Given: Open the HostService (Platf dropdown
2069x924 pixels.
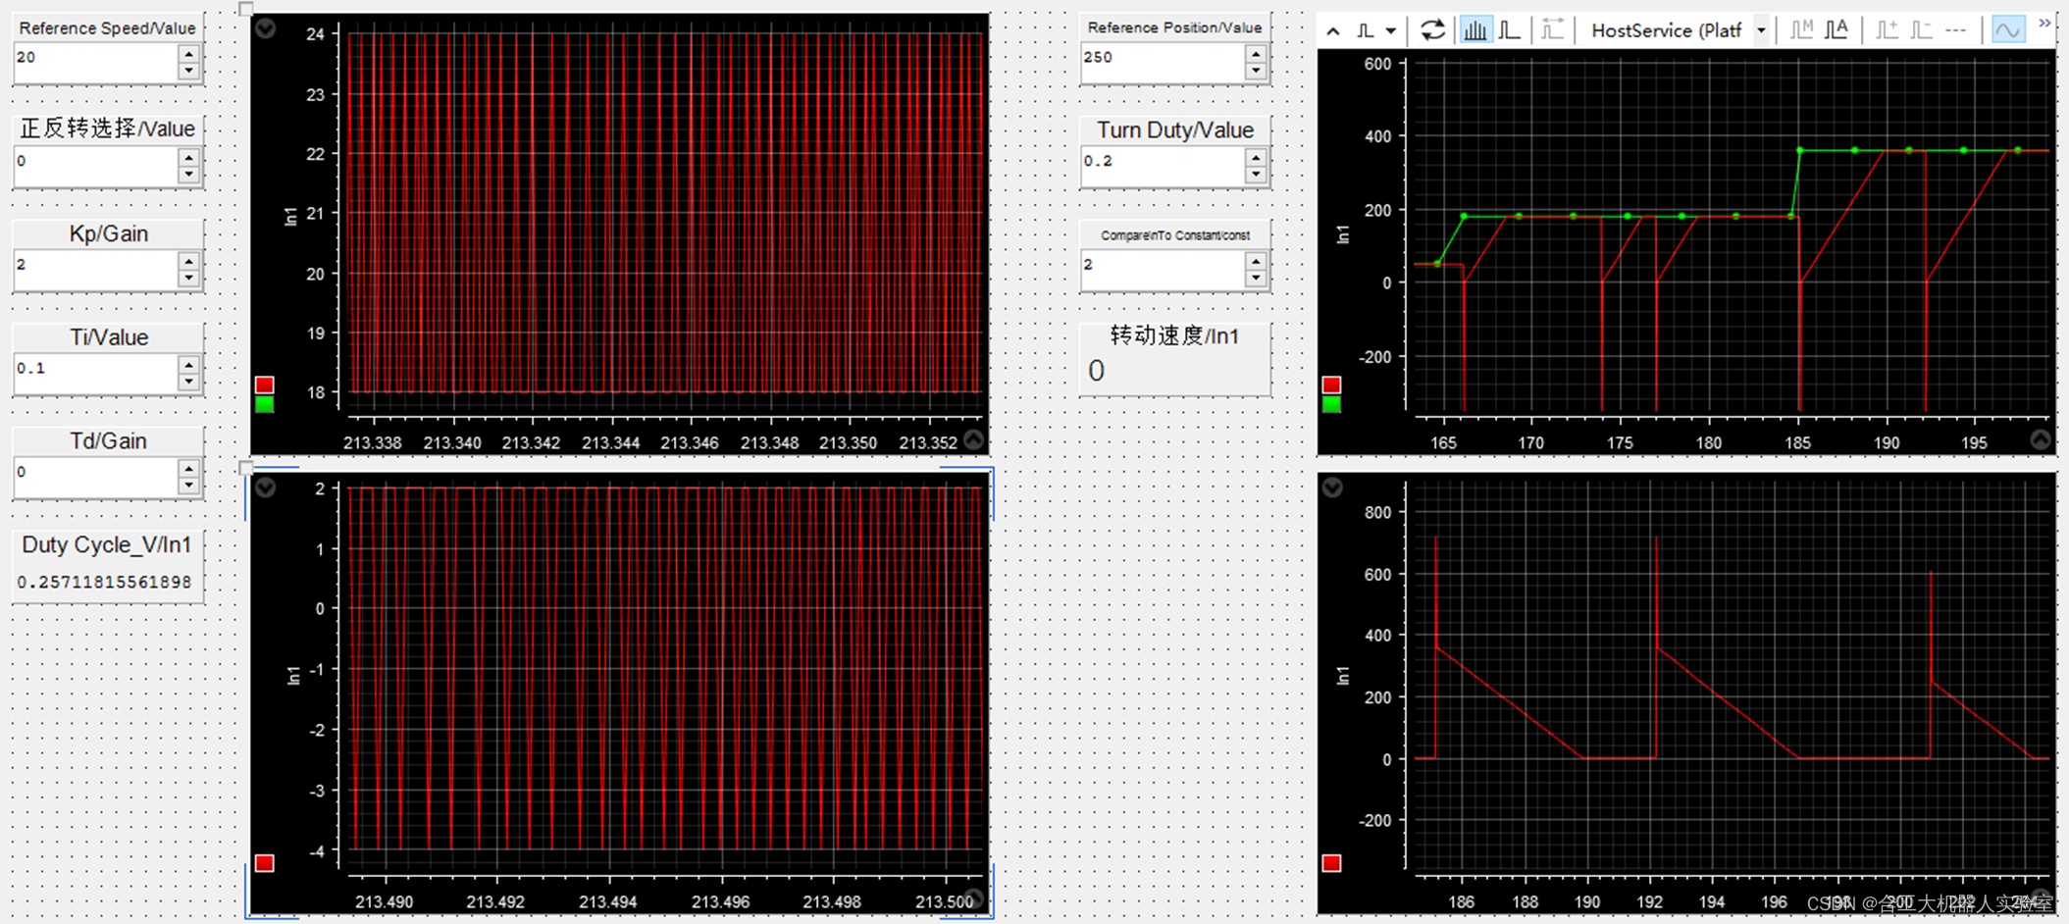Looking at the screenshot, I should [1761, 31].
